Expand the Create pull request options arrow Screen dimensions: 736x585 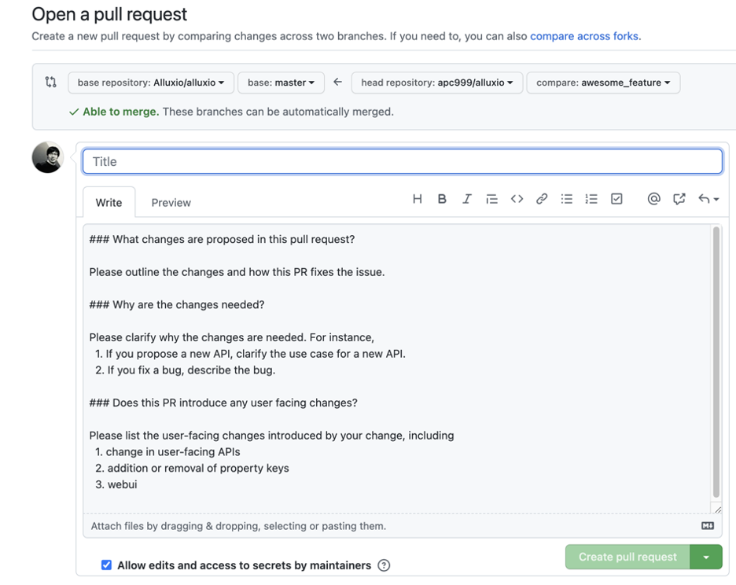(706, 557)
